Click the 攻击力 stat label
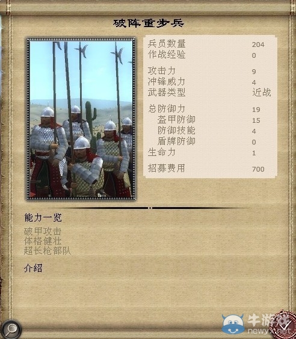This screenshot has width=296, height=339. [161, 71]
